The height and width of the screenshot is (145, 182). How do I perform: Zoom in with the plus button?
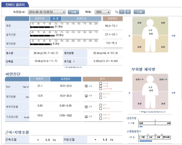[x=128, y=12]
